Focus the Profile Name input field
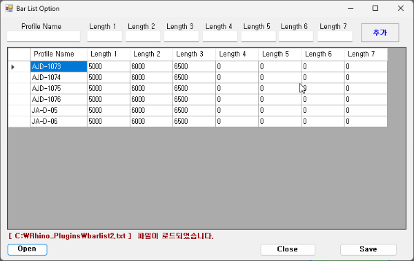 pyautogui.click(x=43, y=36)
